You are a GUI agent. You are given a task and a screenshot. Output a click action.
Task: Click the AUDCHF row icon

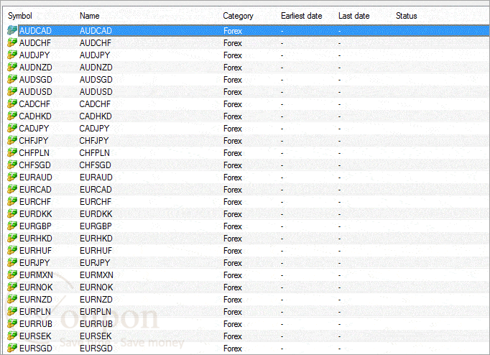tap(12, 42)
